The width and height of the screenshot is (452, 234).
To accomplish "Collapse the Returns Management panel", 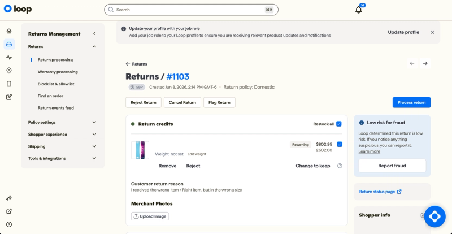I will coord(94,33).
